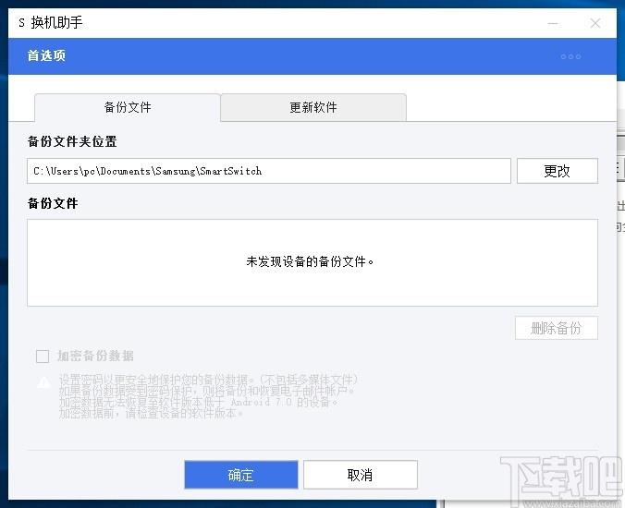
Task: Click the warning triangle icon beside encryption notes
Action: (x=43, y=382)
